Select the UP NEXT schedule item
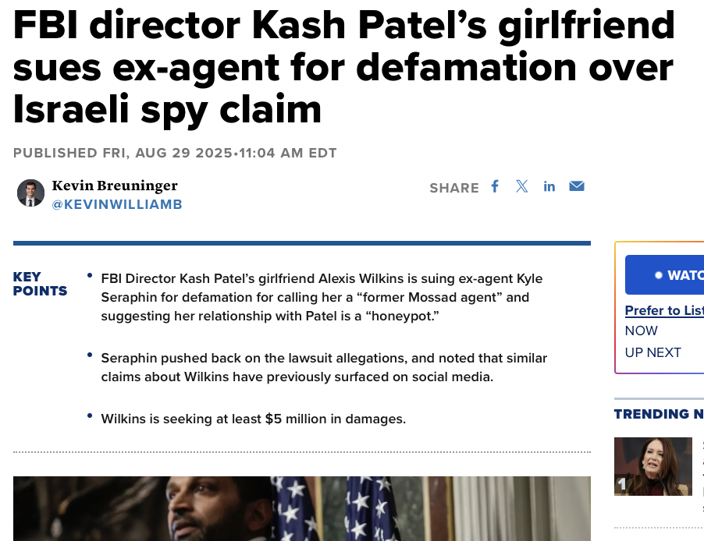The width and height of the screenshot is (704, 541). coord(653,352)
